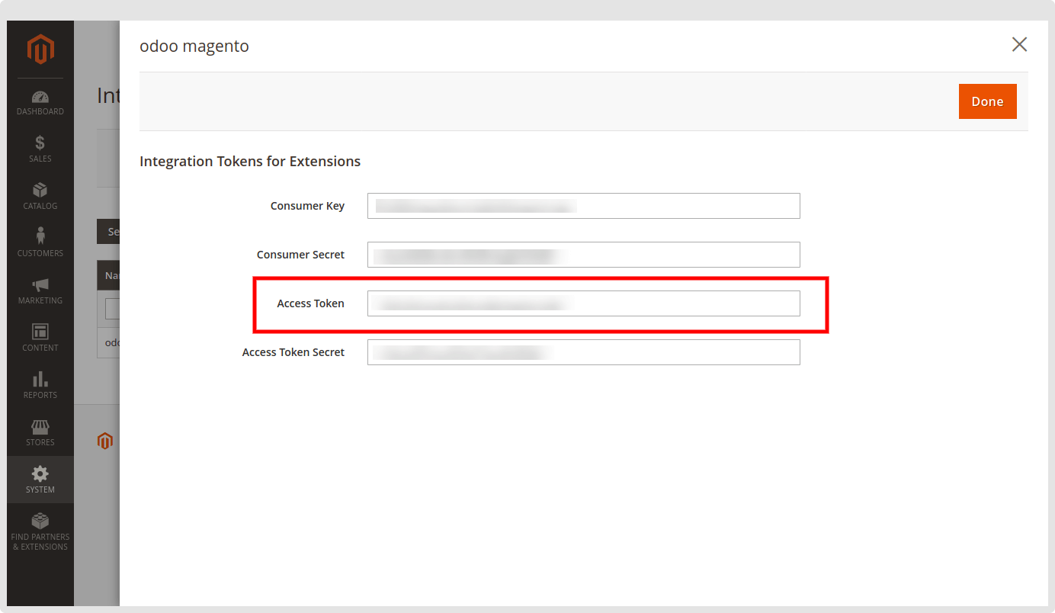Screen dimensions: 1055x613
Task: Click the Access Token label
Action: click(x=311, y=303)
